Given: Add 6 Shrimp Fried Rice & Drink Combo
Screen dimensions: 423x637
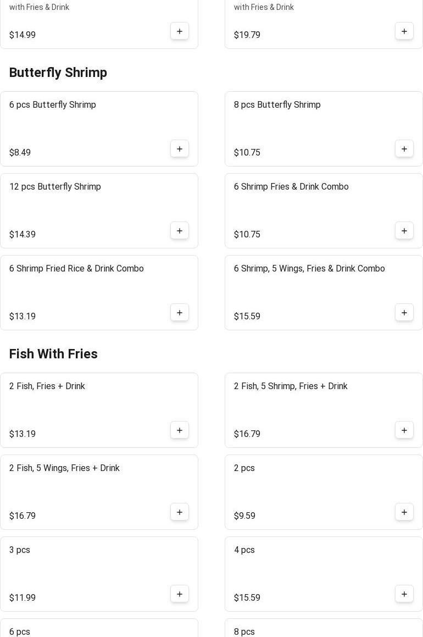Looking at the screenshot, I should [x=180, y=313].
